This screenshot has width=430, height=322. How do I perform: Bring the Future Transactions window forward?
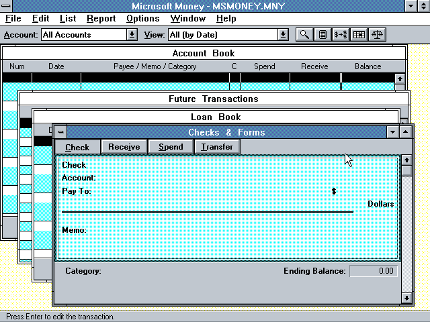213,99
